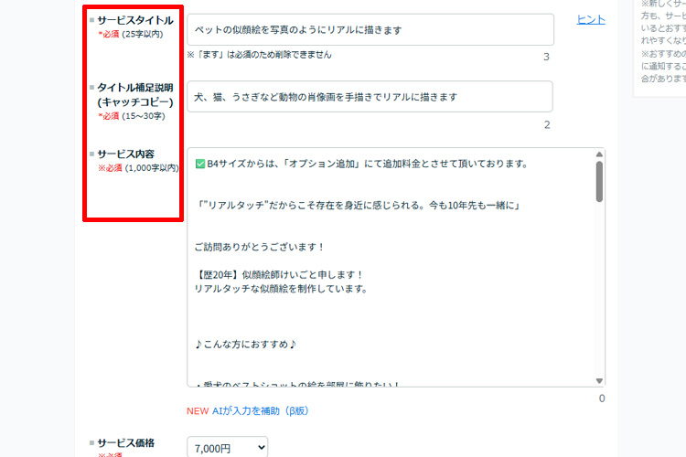Click the ヒント link beside title field
686x457 pixels.
click(x=590, y=20)
